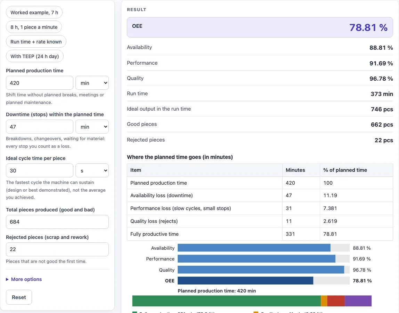
Task: Click the "Fully productive time" row label
Action: point(154,234)
